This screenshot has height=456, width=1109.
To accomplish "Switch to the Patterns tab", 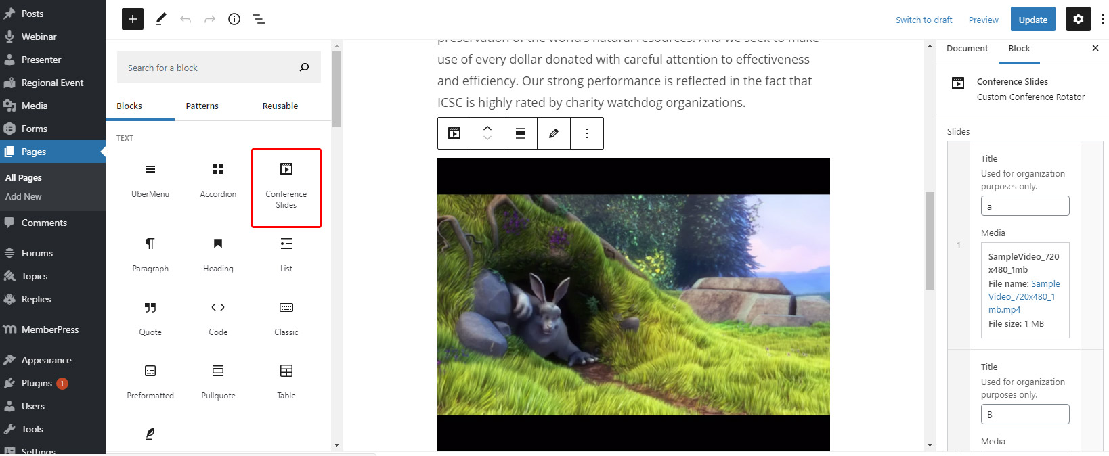I will pyautogui.click(x=202, y=106).
